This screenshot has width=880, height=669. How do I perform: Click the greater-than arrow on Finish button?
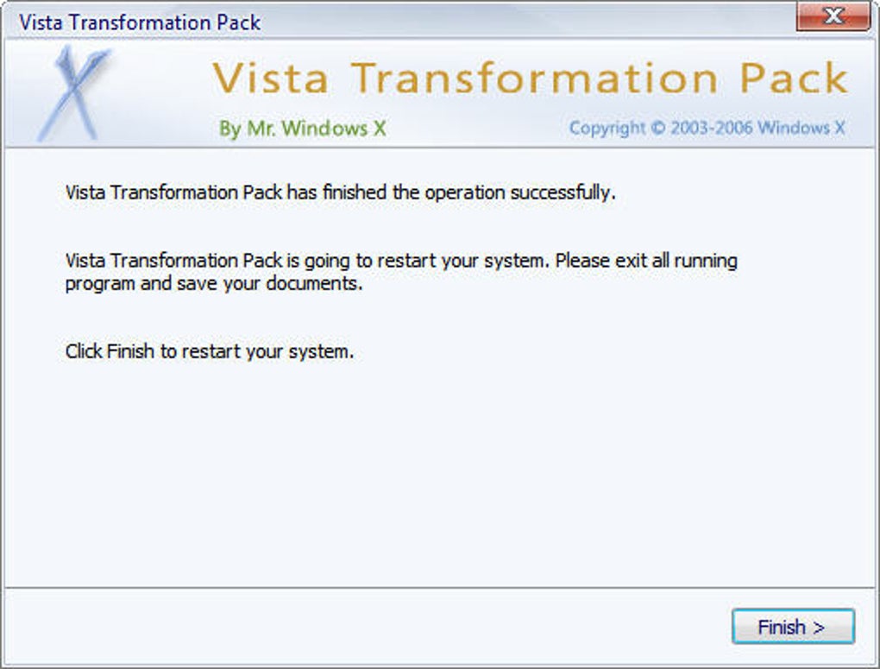[x=819, y=628]
